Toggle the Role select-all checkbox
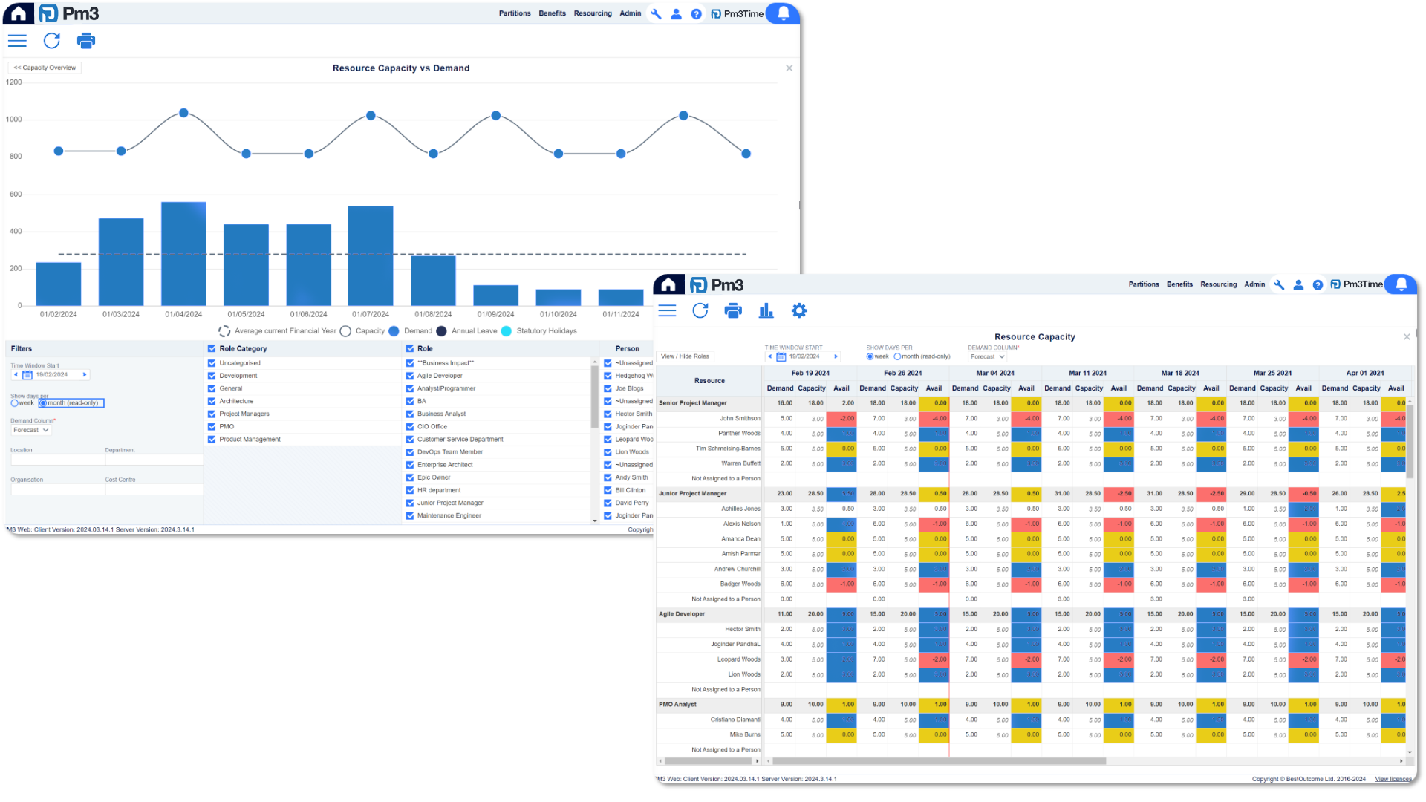 410,348
